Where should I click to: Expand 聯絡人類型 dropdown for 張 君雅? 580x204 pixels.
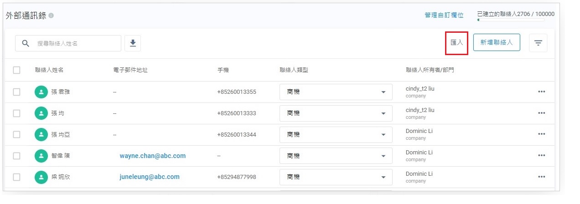point(336,92)
